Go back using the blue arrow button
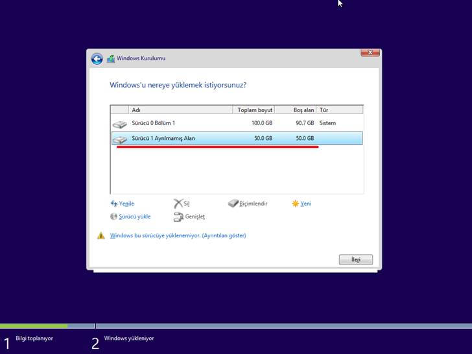Screen dimensions: 472x354 click(97, 59)
